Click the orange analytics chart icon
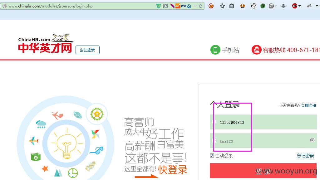The width and height of the screenshot is (320, 180). (x=178, y=6)
